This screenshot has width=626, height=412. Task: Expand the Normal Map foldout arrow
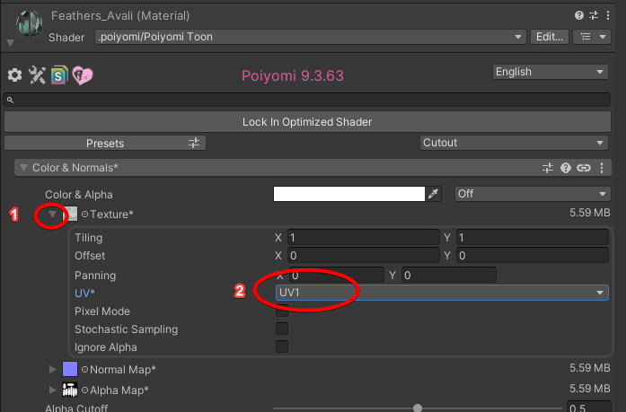pos(53,369)
